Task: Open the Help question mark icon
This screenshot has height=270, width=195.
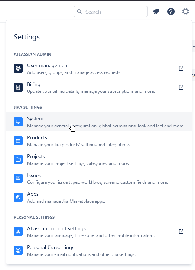Action: coord(171,12)
